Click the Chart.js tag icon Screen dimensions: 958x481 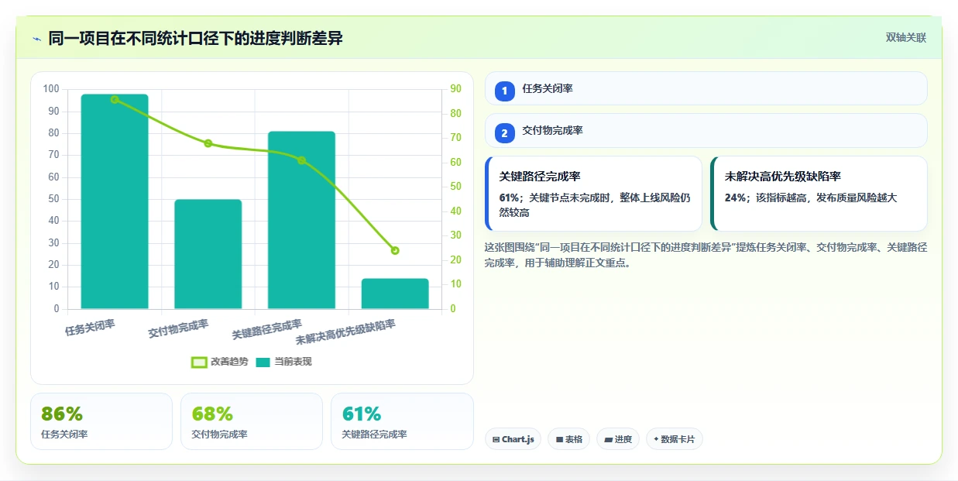pyautogui.click(x=496, y=439)
